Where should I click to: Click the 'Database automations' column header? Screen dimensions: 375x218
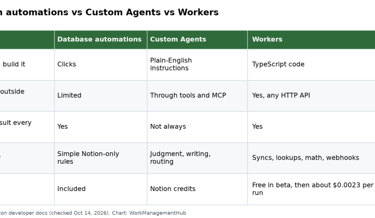[101, 40]
